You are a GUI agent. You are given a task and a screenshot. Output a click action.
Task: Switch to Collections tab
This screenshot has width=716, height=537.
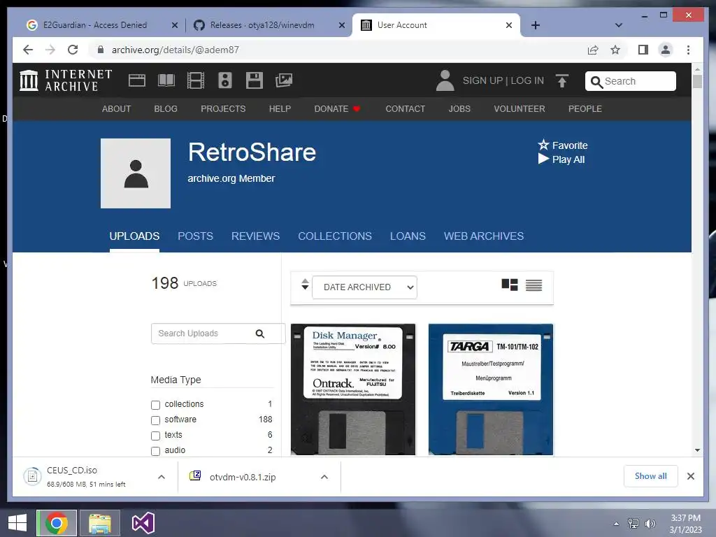tap(335, 236)
